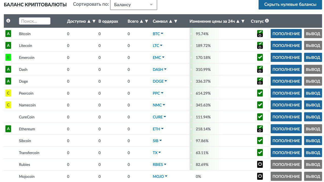Click '614.29%' price change value
The image size is (324, 182).
point(203,93)
